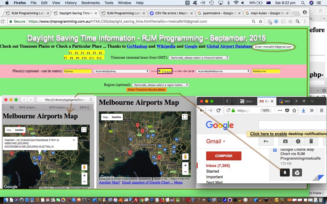
Task: Close the CSV file errors Mapbox tab
Action: 192,13
